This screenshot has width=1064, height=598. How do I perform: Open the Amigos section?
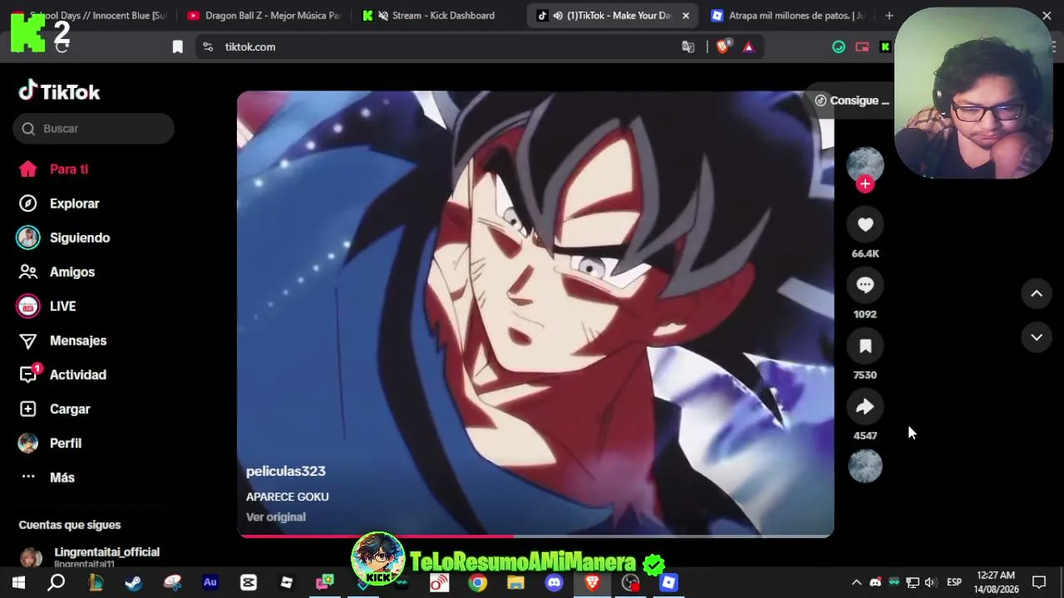pos(57,272)
